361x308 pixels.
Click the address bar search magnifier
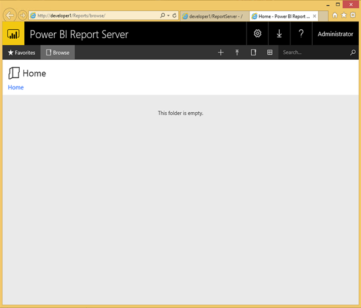(x=162, y=16)
